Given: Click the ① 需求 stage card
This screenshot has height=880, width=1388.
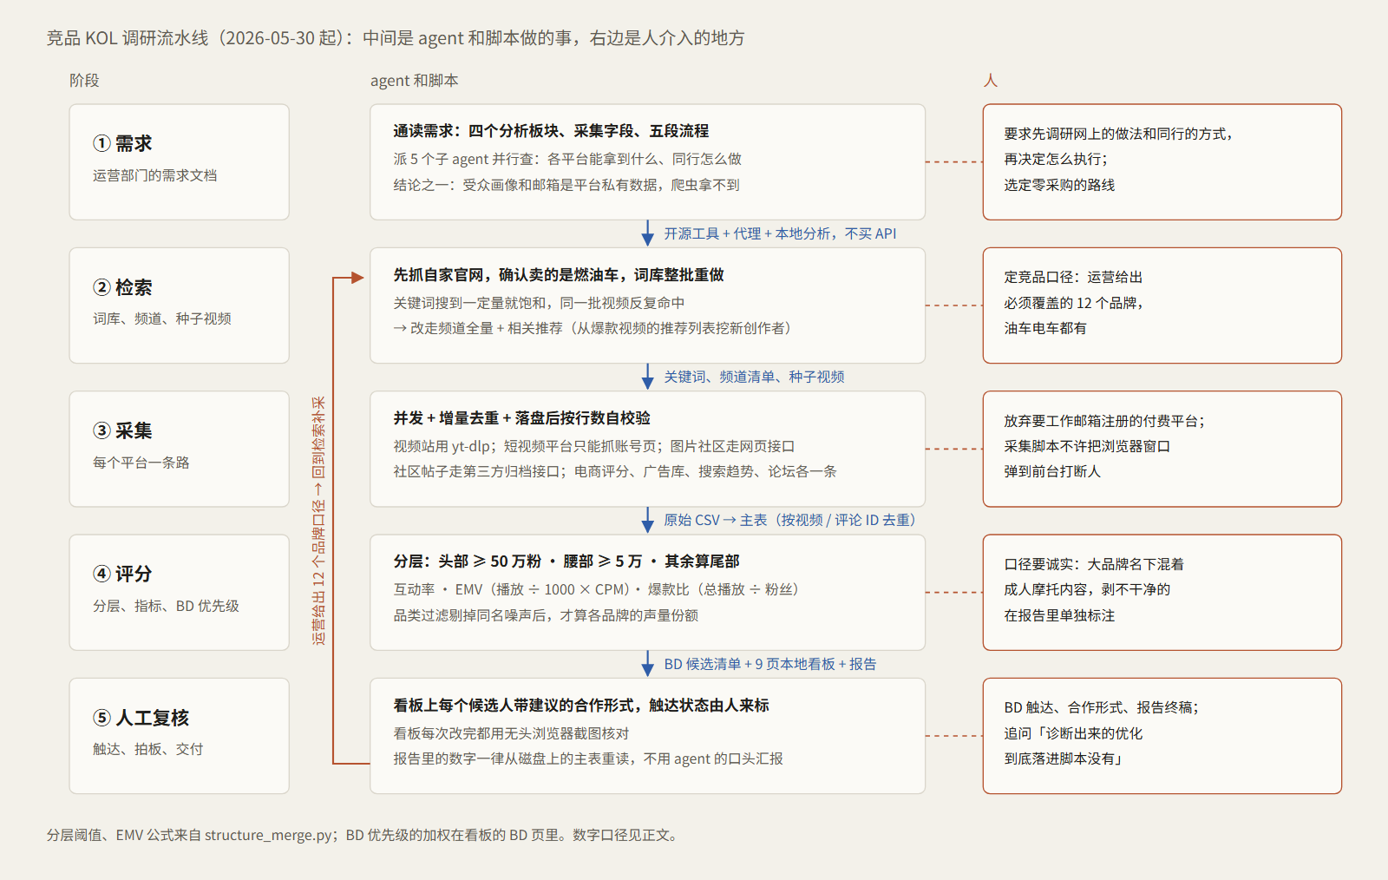Looking at the screenshot, I should (179, 162).
